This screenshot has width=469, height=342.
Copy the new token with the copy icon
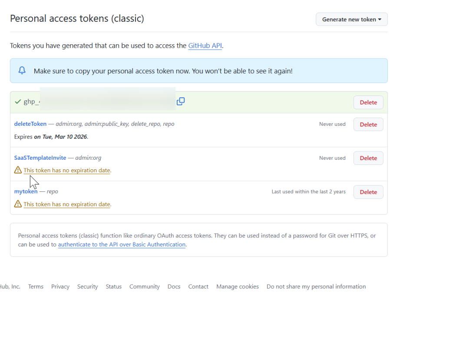point(181,101)
